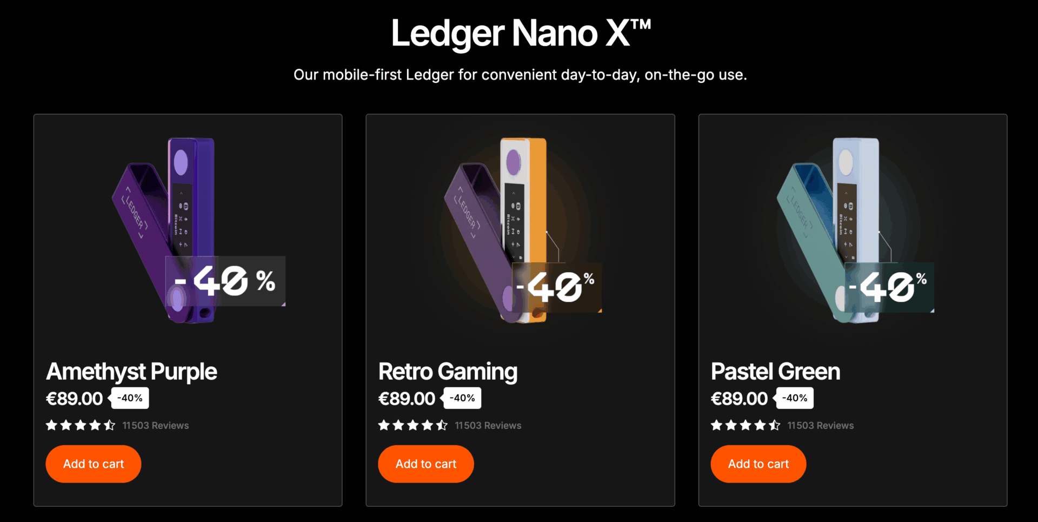Open the Amethyst Purple product title
Image resolution: width=1038 pixels, height=522 pixels.
coord(131,372)
